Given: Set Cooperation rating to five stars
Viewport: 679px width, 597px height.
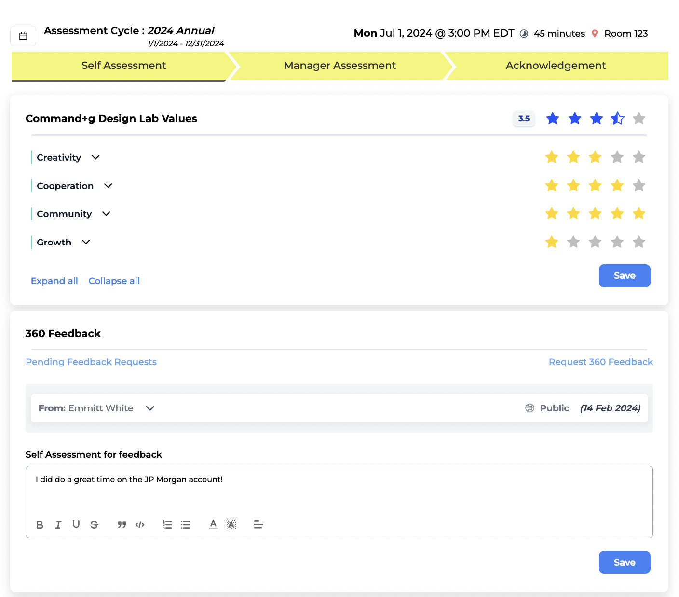Looking at the screenshot, I should (639, 186).
